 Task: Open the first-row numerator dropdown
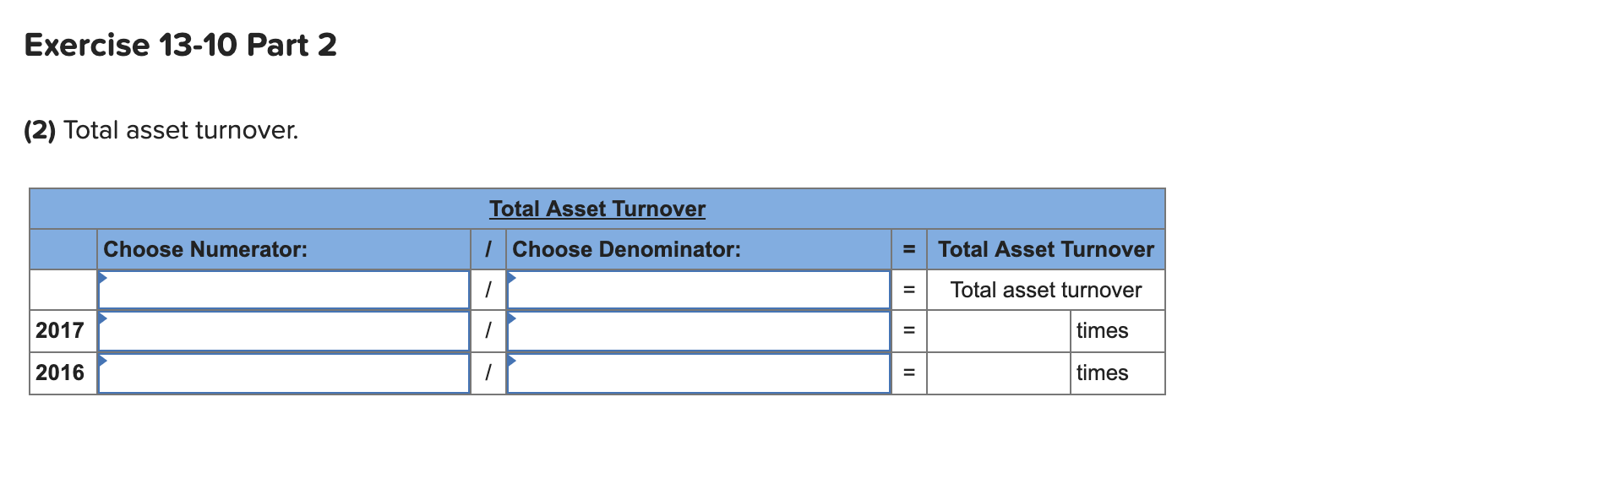pyautogui.click(x=283, y=290)
